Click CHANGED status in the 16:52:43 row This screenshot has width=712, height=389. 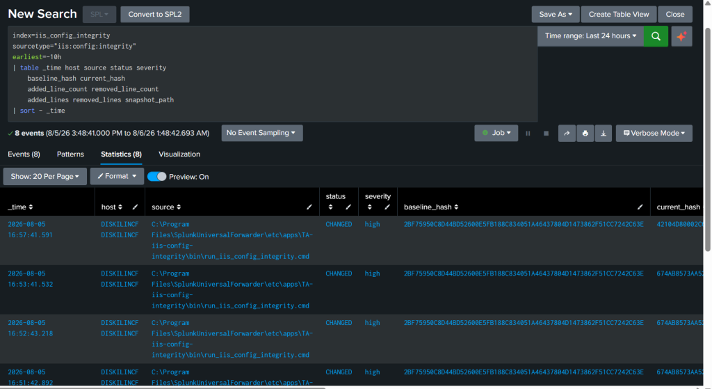(339, 323)
